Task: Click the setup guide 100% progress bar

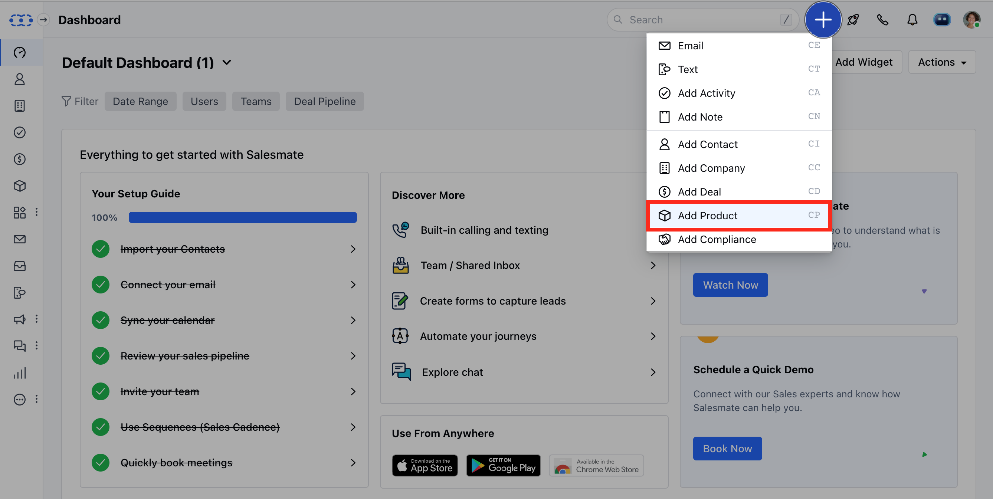Action: coord(242,217)
